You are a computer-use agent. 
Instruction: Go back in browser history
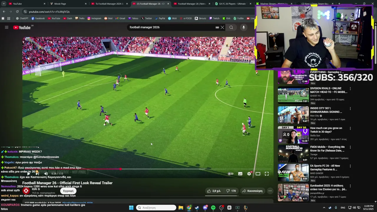point(4,11)
